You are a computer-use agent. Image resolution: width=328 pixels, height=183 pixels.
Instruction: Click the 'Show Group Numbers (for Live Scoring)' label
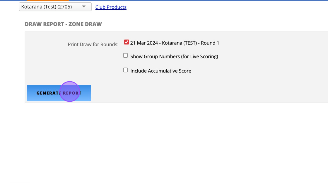(174, 56)
